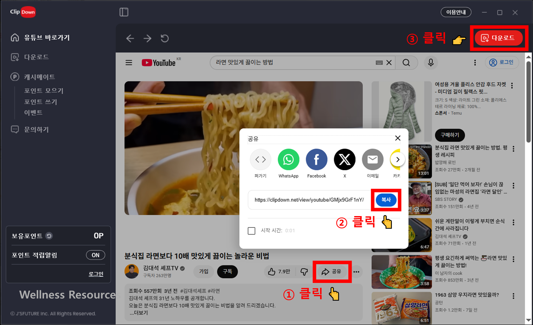Open YouTube settings three-dot menu

click(x=475, y=63)
